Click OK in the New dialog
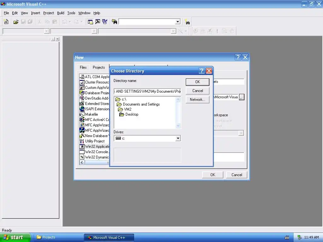The height and width of the screenshot is (242, 323). click(x=213, y=175)
